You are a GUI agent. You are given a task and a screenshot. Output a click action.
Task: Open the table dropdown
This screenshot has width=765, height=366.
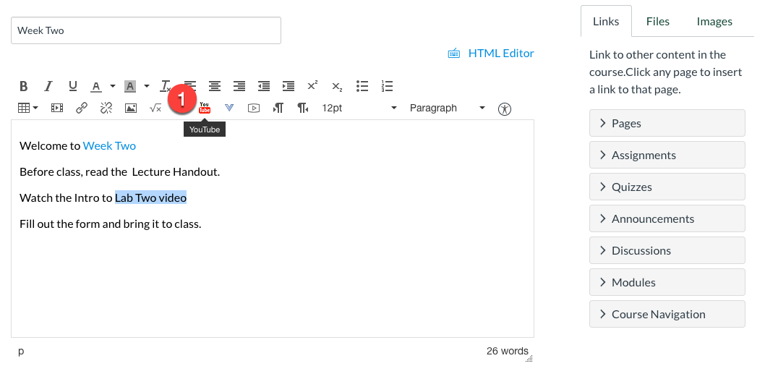coord(28,108)
